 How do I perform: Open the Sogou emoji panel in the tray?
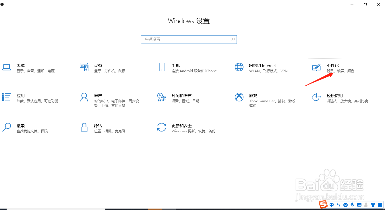point(345,205)
